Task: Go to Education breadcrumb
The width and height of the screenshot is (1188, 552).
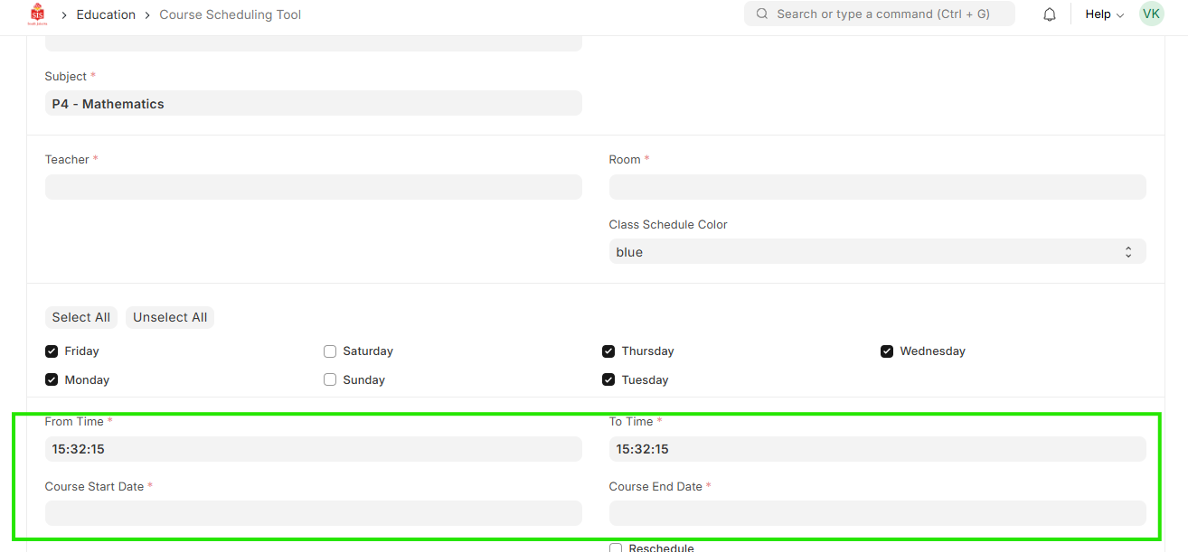Action: [x=106, y=14]
